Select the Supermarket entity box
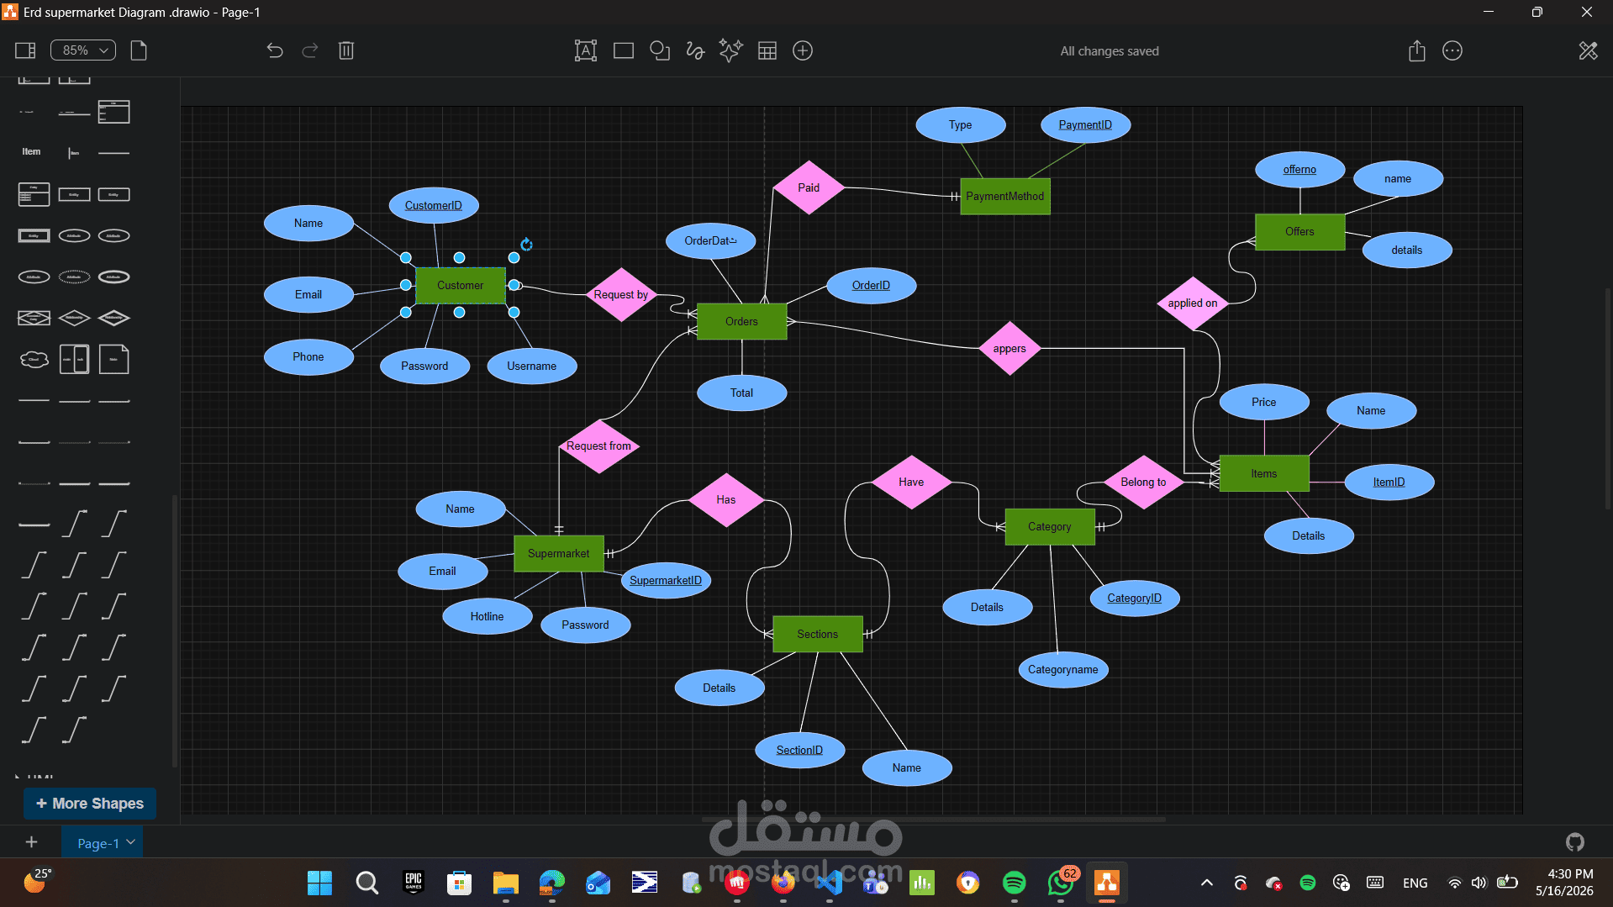Screen dimensions: 1613x907 [x=559, y=554]
